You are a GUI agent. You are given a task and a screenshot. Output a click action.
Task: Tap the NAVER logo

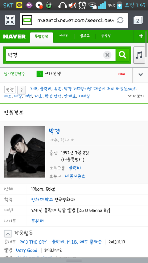coord(14,36)
